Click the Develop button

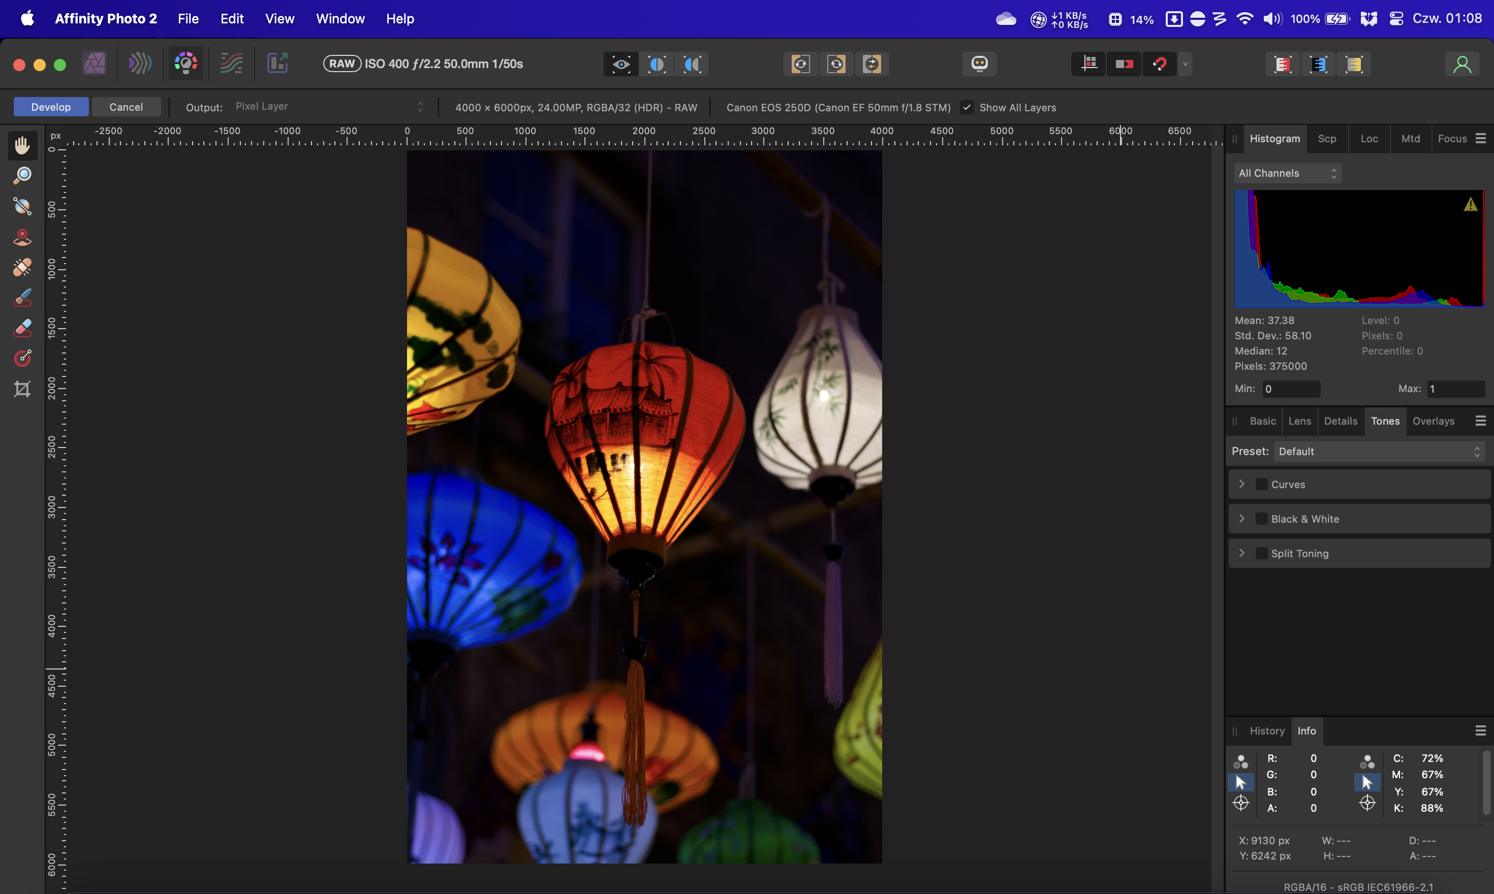pyautogui.click(x=51, y=107)
